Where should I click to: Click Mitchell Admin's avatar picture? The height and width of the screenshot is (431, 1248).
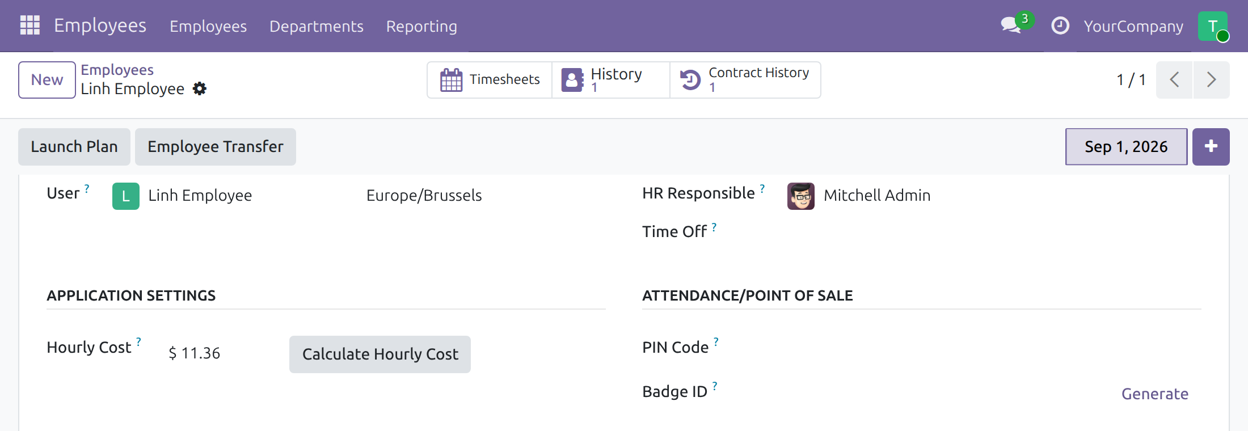pos(801,196)
